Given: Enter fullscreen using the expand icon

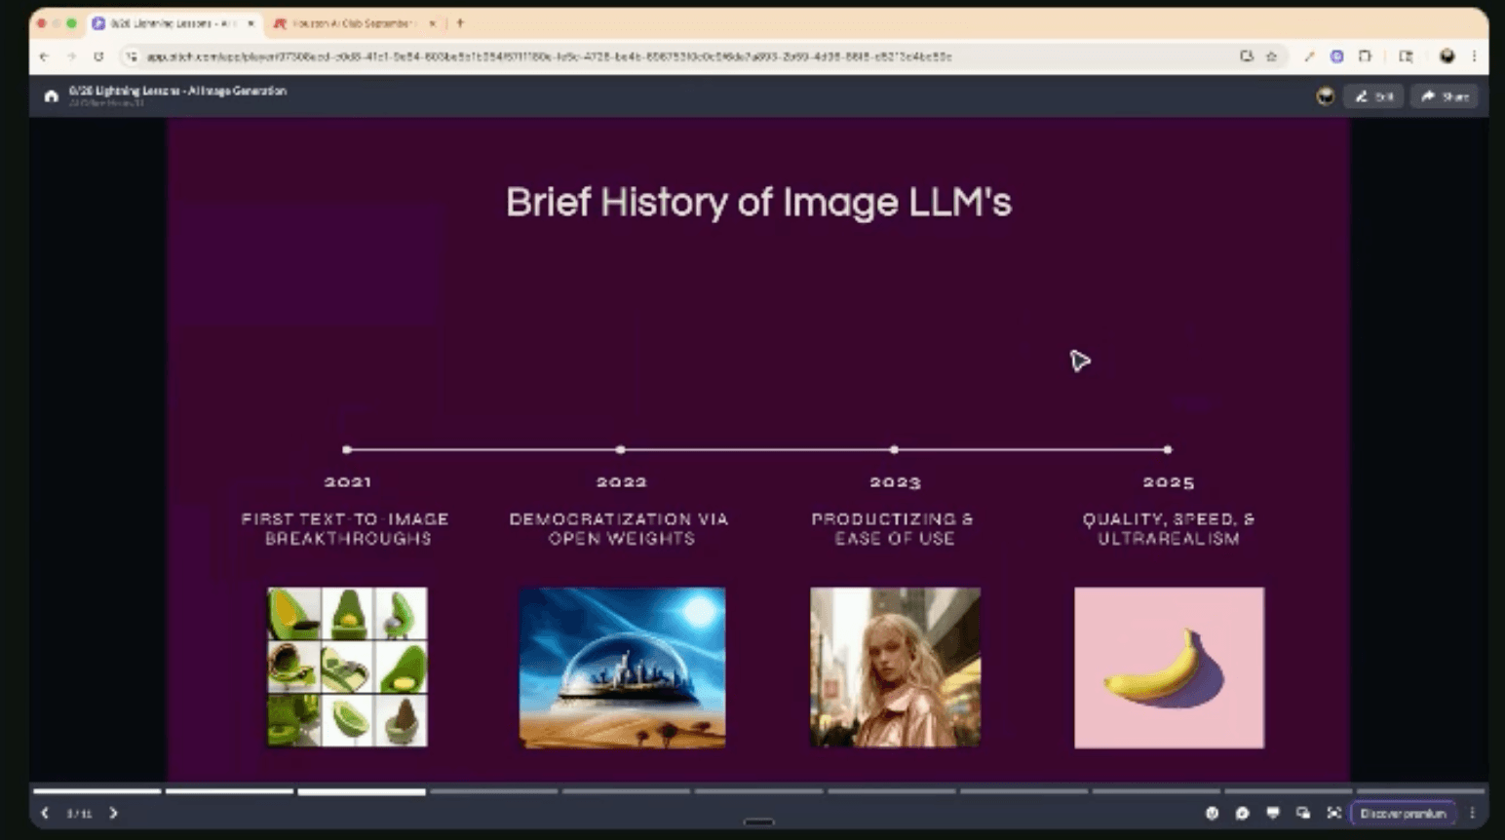Looking at the screenshot, I should pyautogui.click(x=1333, y=812).
